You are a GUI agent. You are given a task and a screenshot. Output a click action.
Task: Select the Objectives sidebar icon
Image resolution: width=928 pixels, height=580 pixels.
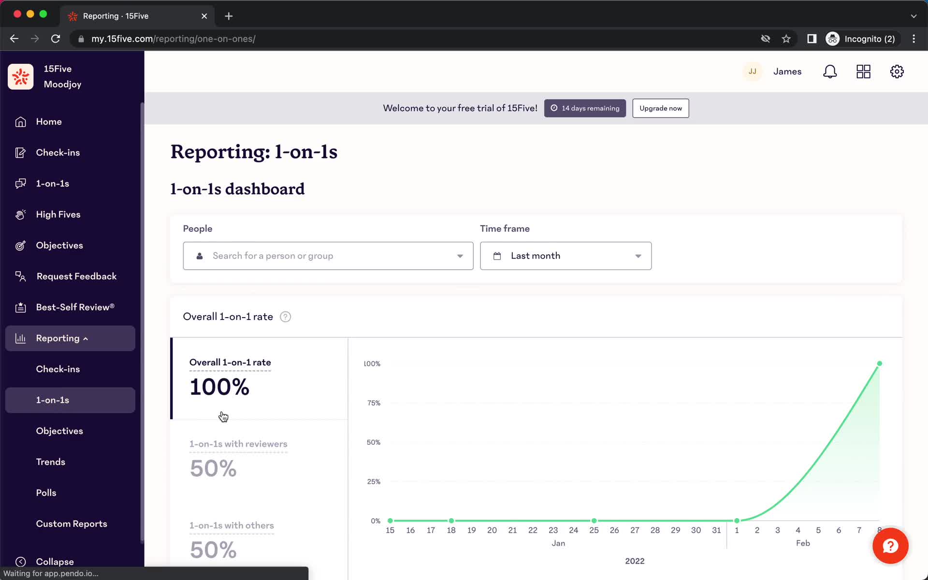pos(20,245)
